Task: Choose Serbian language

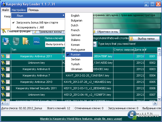Action: click(x=79, y=59)
